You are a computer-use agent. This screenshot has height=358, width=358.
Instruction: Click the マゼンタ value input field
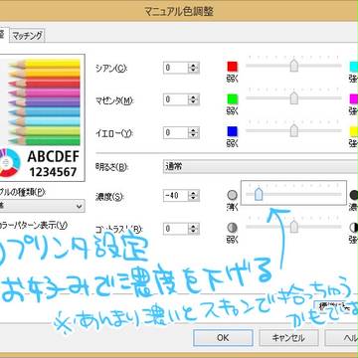point(176,99)
